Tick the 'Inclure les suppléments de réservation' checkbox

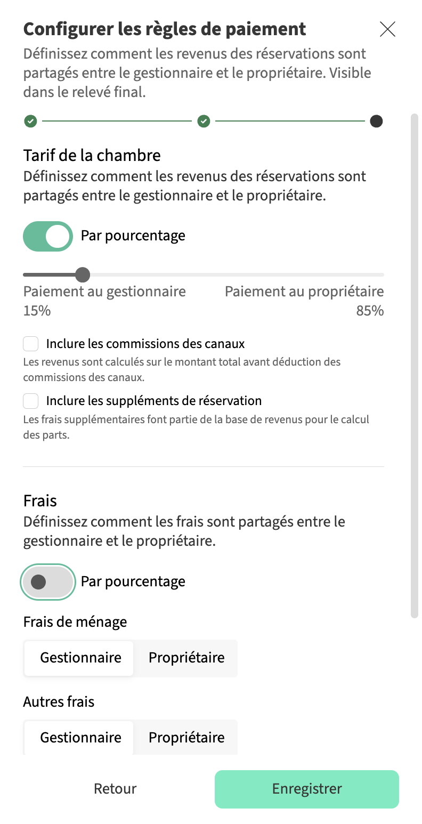pyautogui.click(x=31, y=401)
